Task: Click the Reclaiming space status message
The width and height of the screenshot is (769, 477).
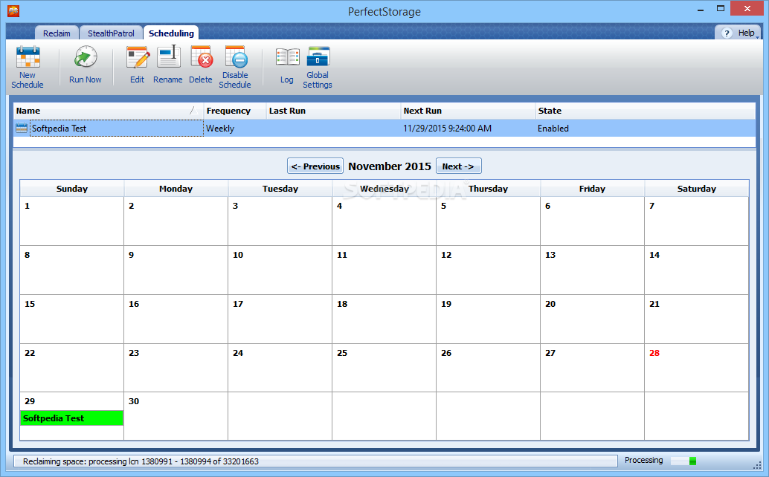Action: tap(141, 461)
